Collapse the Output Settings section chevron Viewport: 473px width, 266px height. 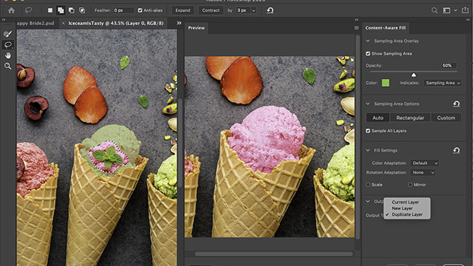point(368,201)
